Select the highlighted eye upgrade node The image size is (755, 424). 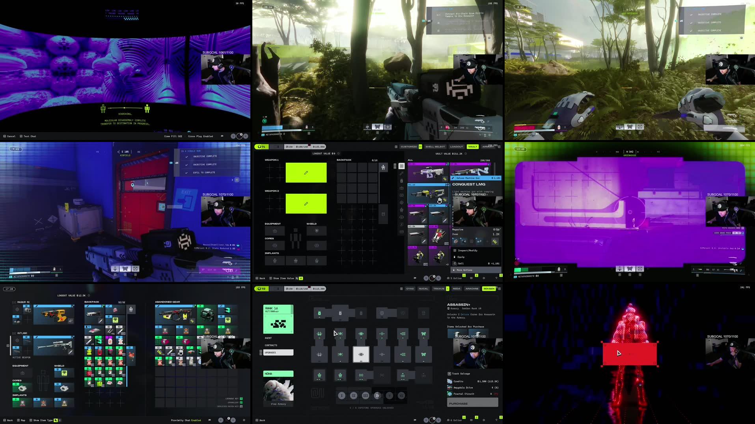pyautogui.click(x=361, y=354)
